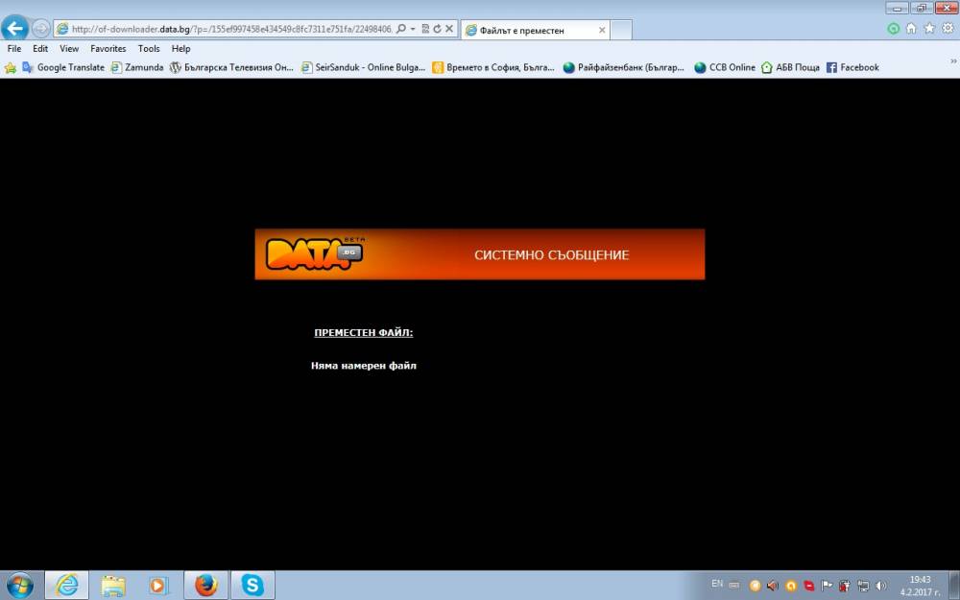Image resolution: width=960 pixels, height=600 pixels.
Task: Click the network tray icon
Action: (x=863, y=586)
